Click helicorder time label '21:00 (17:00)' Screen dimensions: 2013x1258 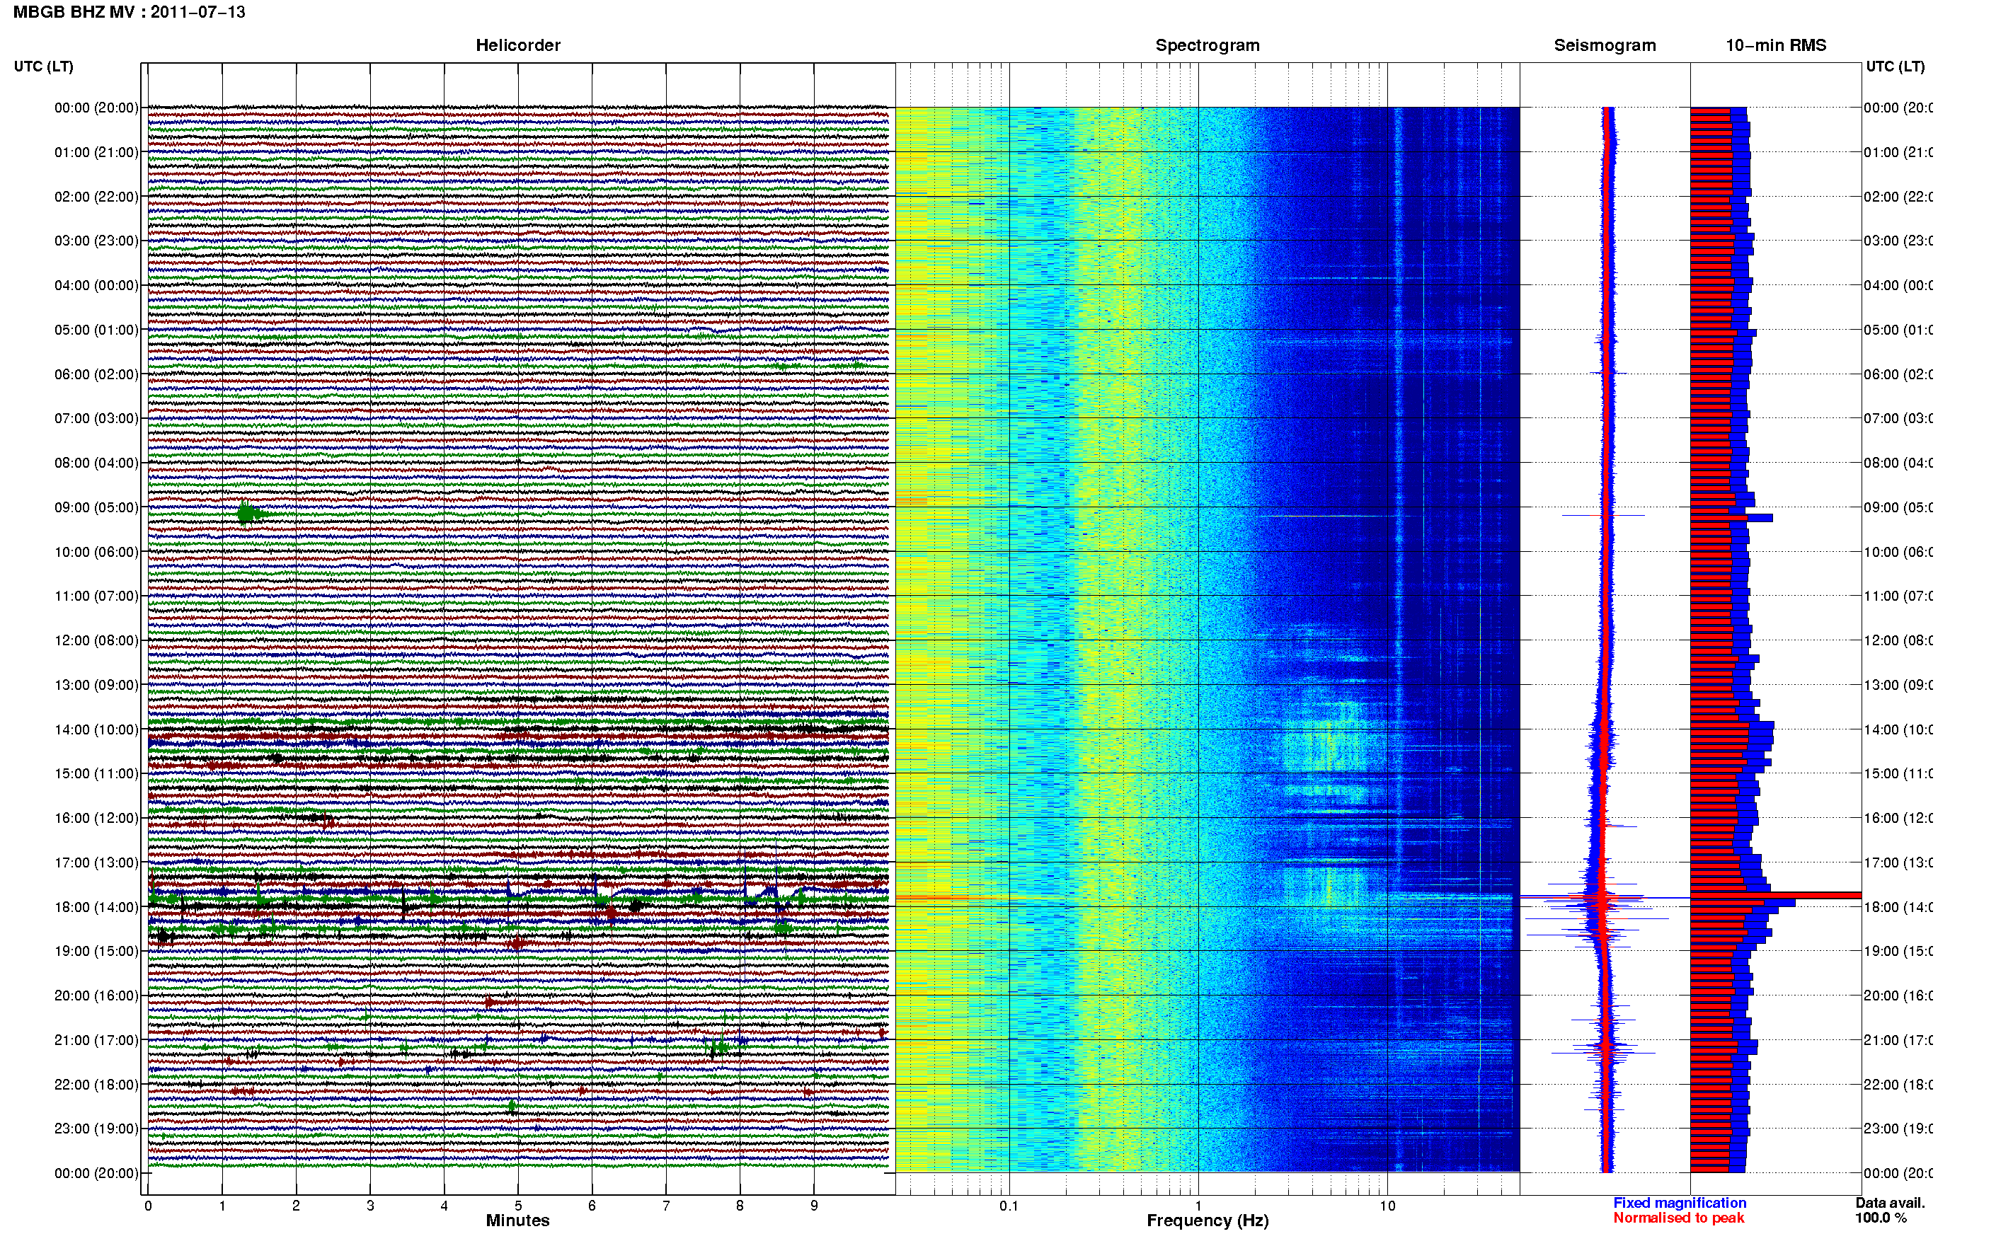coord(96,1040)
